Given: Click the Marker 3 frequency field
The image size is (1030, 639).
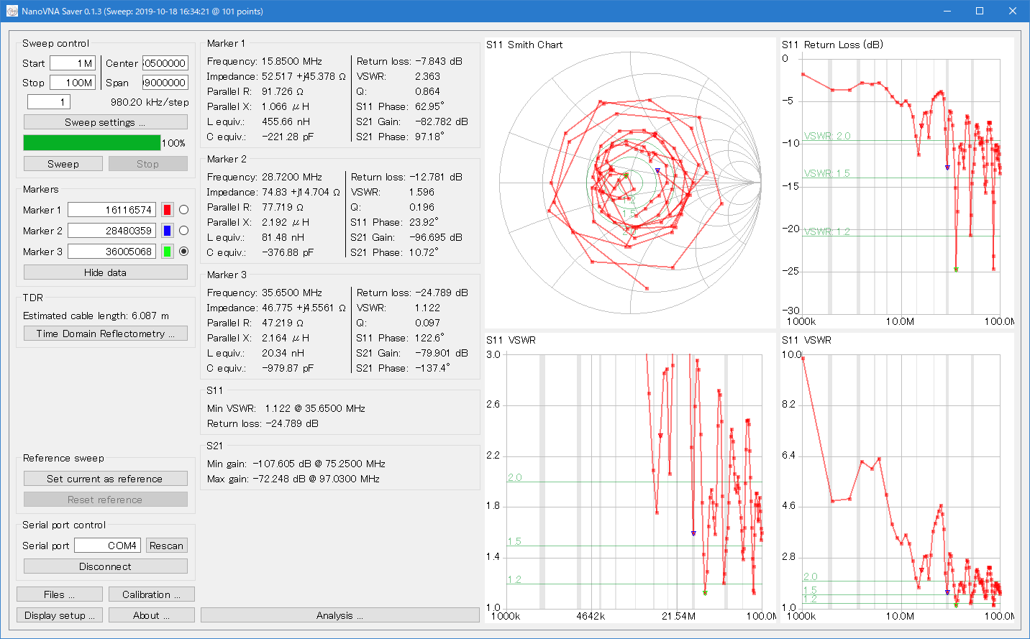Looking at the screenshot, I should point(111,252).
